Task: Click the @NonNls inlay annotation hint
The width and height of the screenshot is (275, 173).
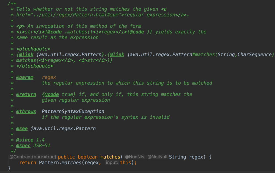Action: pyautogui.click(x=134, y=157)
